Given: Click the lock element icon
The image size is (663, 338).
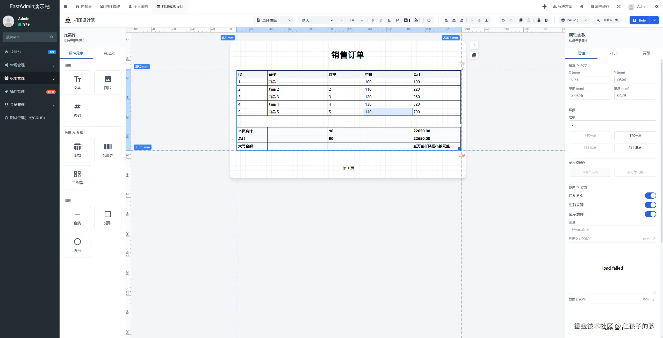Looking at the screenshot, I should point(539,20).
